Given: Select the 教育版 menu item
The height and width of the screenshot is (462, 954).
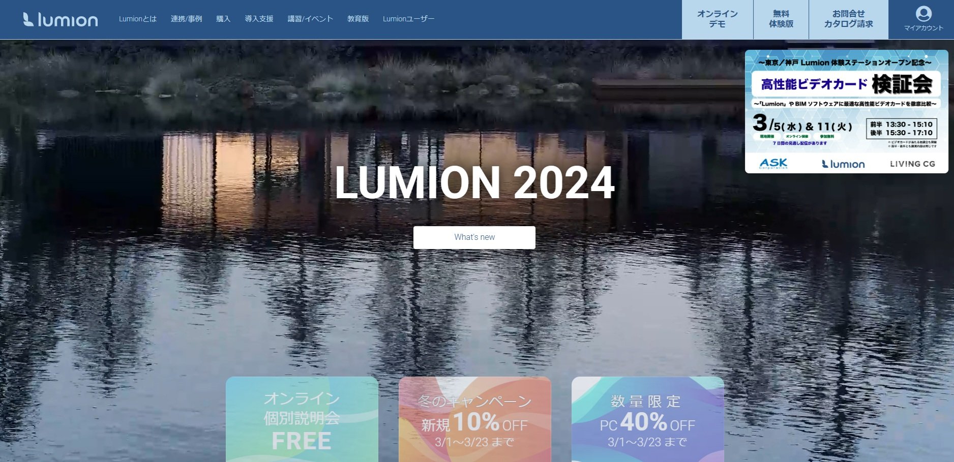Looking at the screenshot, I should point(358,19).
